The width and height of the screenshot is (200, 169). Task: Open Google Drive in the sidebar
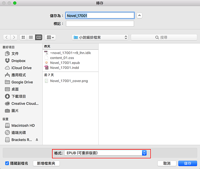19,82
